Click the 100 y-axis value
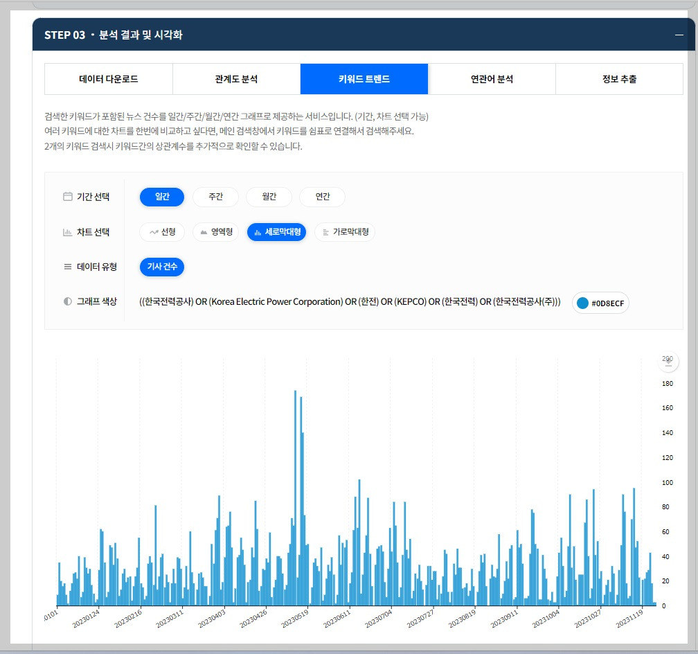 668,482
